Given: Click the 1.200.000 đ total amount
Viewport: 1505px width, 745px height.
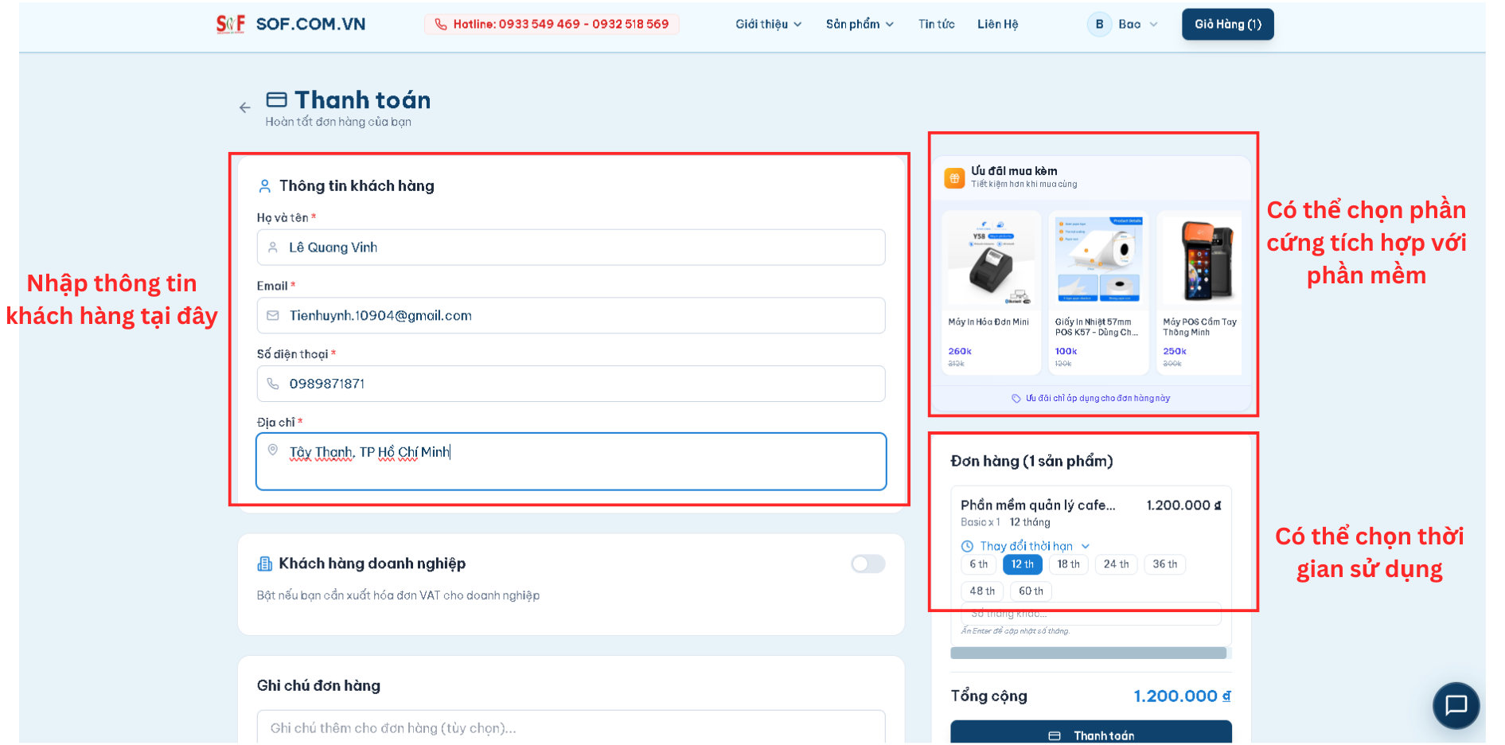Looking at the screenshot, I should 1182,696.
